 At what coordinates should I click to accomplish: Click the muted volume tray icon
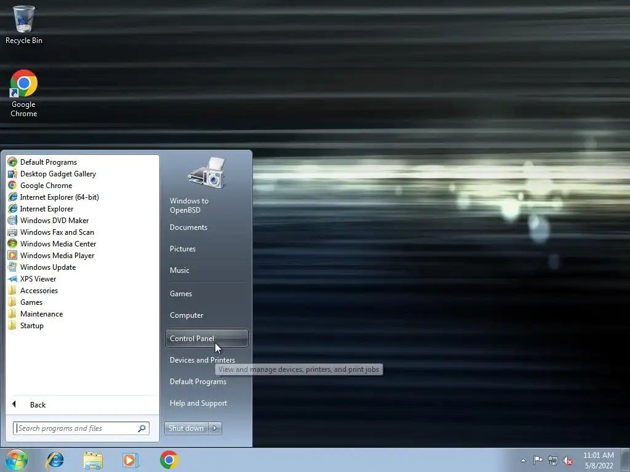pyautogui.click(x=568, y=460)
